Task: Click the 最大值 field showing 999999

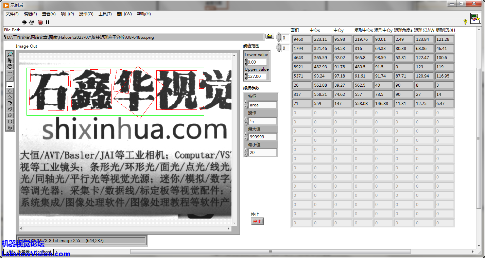Action: pos(263,137)
